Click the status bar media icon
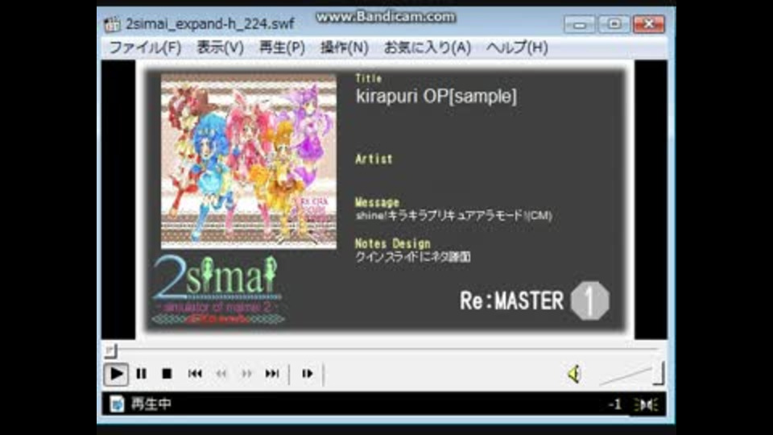 [117, 404]
